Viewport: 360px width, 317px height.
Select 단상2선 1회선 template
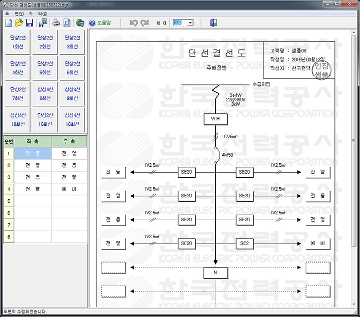[17, 42]
